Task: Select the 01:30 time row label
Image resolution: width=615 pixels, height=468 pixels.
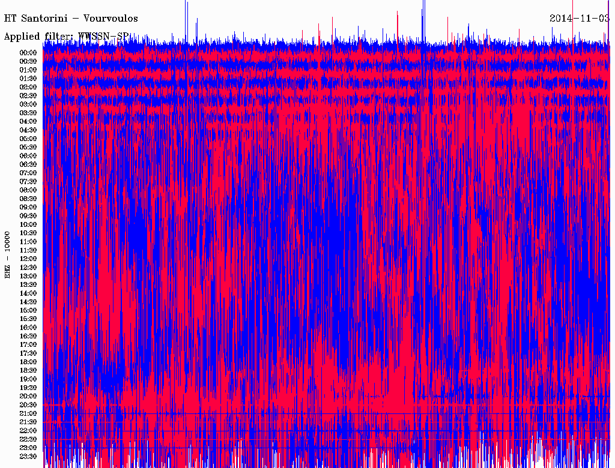Action: pos(28,79)
